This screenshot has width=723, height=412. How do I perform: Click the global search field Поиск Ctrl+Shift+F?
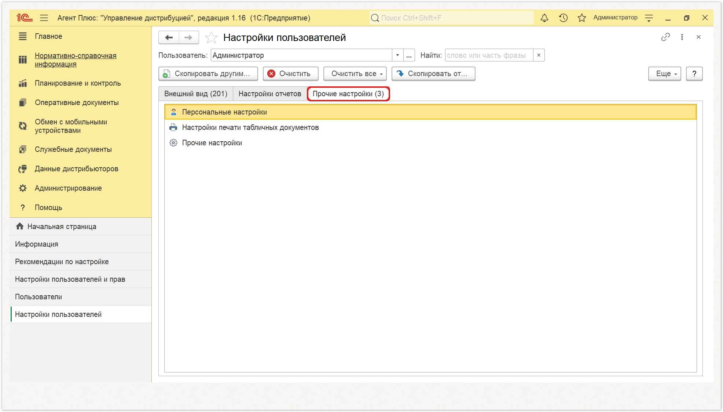pos(451,18)
